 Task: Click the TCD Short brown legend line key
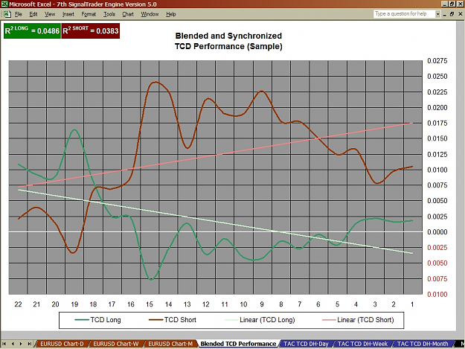pos(155,320)
